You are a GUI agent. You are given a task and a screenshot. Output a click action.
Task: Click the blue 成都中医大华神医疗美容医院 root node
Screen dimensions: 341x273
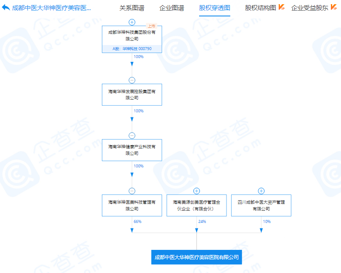pyautogui.click(x=197, y=257)
